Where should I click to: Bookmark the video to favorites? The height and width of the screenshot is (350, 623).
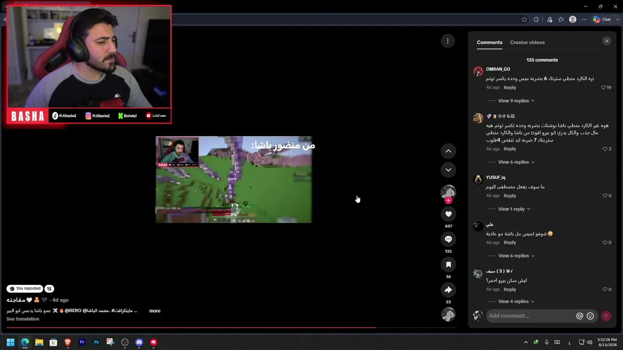pos(448,264)
